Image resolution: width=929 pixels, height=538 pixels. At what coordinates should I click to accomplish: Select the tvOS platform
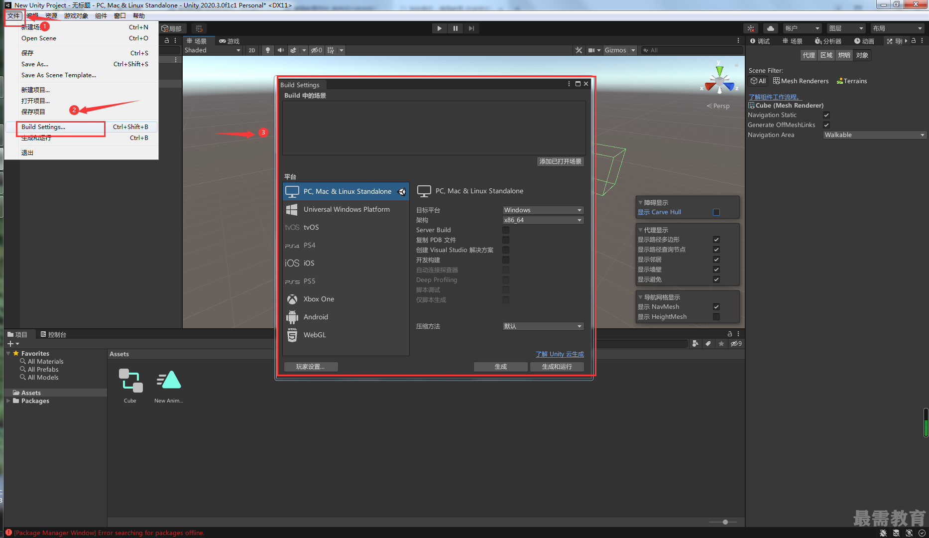(x=346, y=227)
